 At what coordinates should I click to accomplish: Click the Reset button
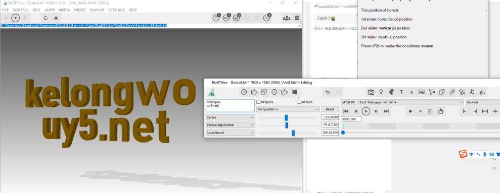(330, 109)
